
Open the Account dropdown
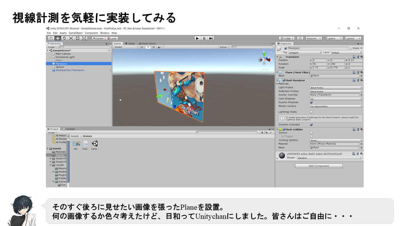click(x=314, y=38)
